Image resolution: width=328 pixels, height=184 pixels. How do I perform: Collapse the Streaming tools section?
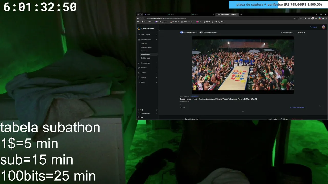click(x=147, y=40)
